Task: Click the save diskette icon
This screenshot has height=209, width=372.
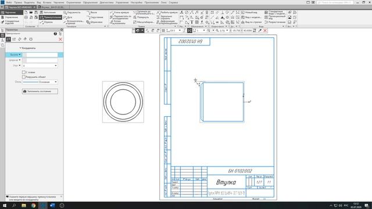Action: pos(36,12)
